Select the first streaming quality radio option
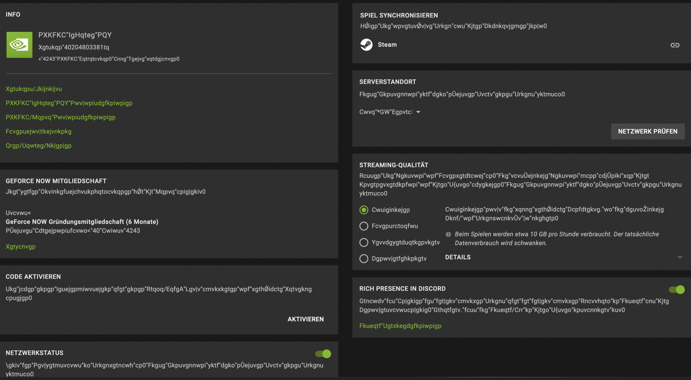This screenshot has height=380, width=691. point(364,210)
